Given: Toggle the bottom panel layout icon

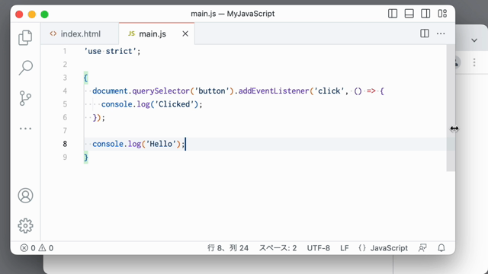Looking at the screenshot, I should (x=409, y=14).
